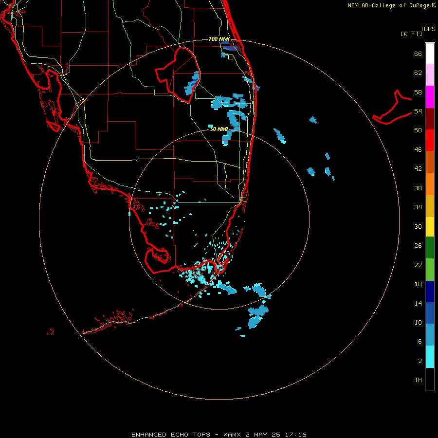Click the gold 34 kft legend swatch

click(430, 206)
